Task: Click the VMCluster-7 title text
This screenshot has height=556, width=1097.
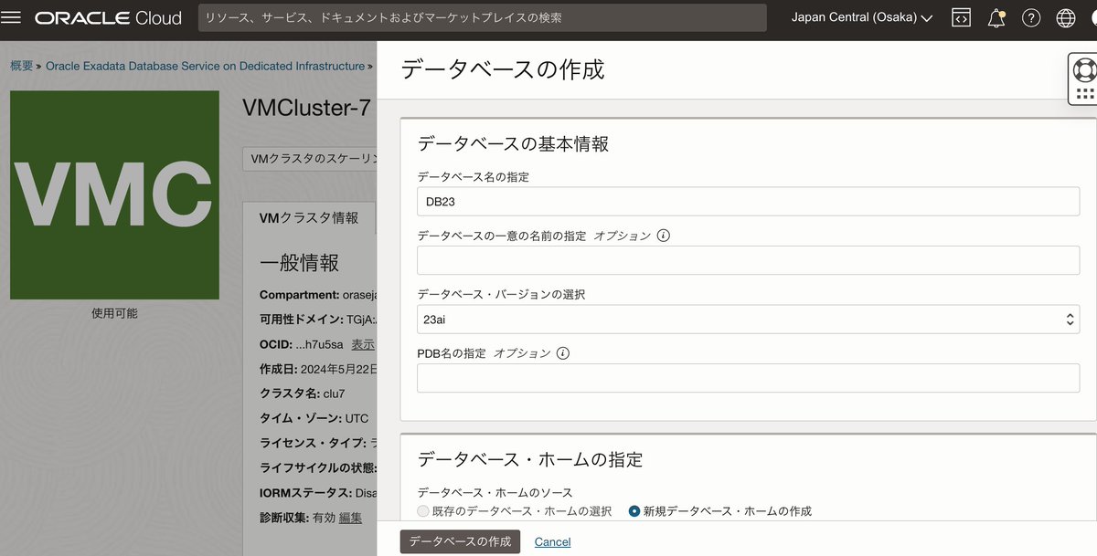Action: click(x=306, y=108)
